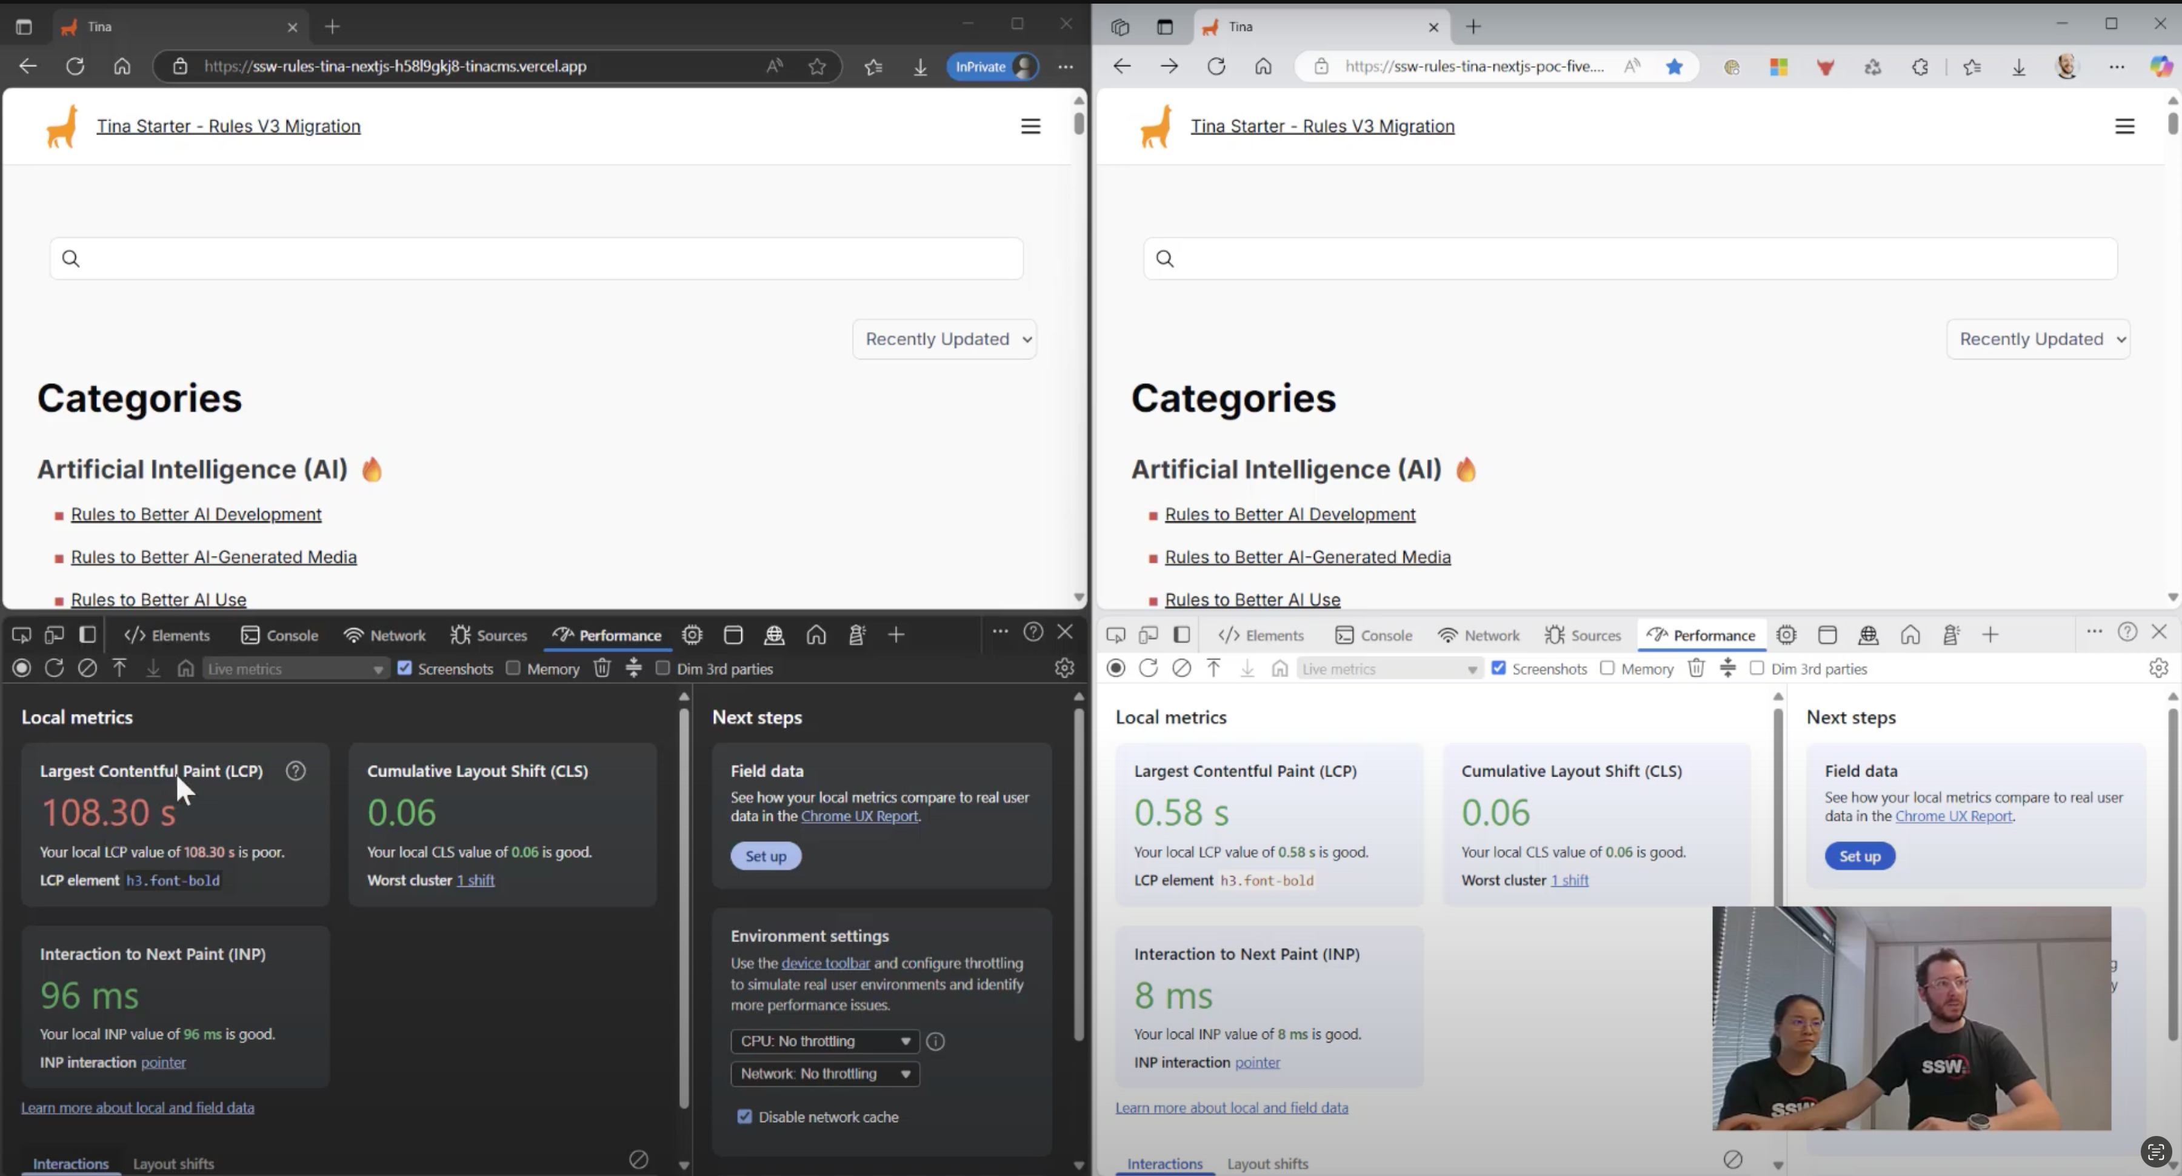The width and height of the screenshot is (2182, 1176).
Task: Uncheck Screenshots checkbox in left DevTools
Action: (x=405, y=669)
